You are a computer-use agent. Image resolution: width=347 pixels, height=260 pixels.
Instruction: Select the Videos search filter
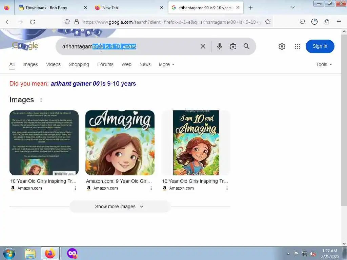coord(53,64)
